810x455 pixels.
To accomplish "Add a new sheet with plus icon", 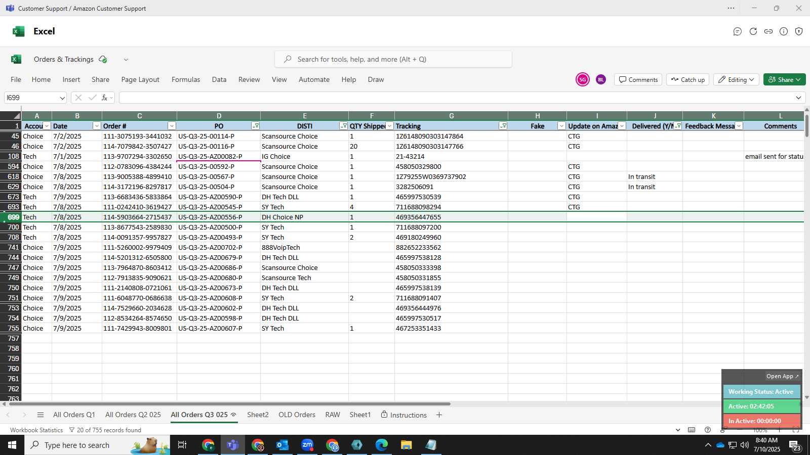I will pyautogui.click(x=439, y=415).
